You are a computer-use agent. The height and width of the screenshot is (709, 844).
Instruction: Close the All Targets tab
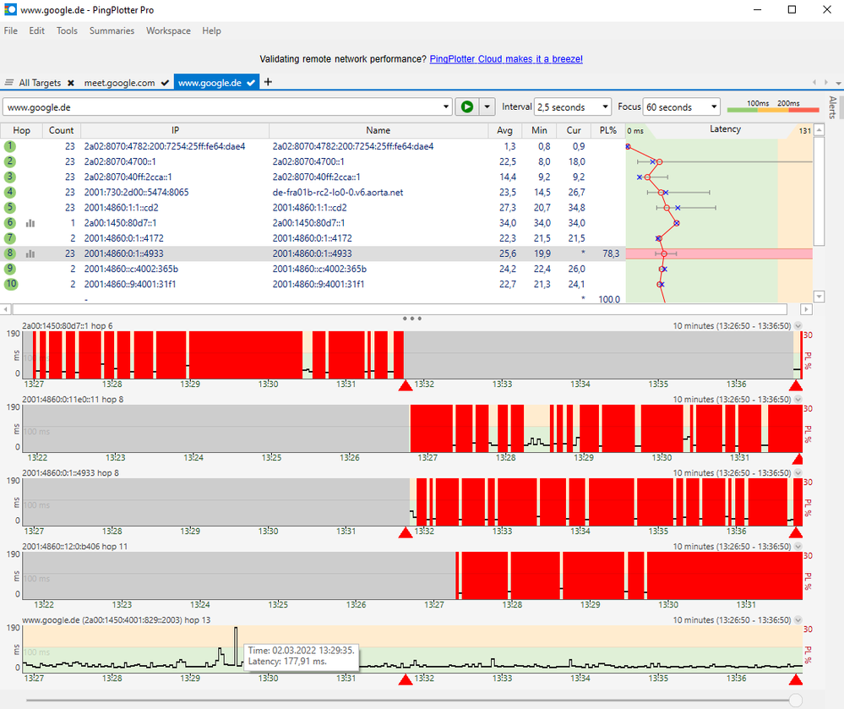[70, 83]
